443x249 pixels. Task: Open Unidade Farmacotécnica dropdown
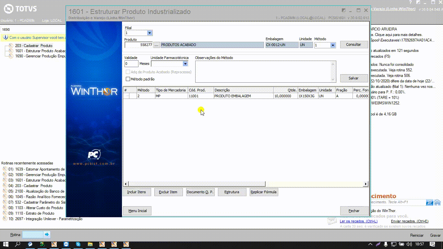(x=185, y=64)
